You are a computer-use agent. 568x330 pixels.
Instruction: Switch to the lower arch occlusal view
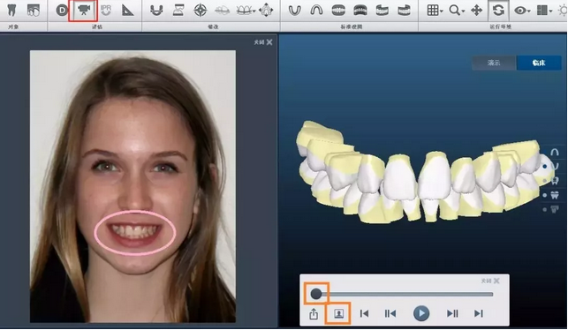(294, 11)
